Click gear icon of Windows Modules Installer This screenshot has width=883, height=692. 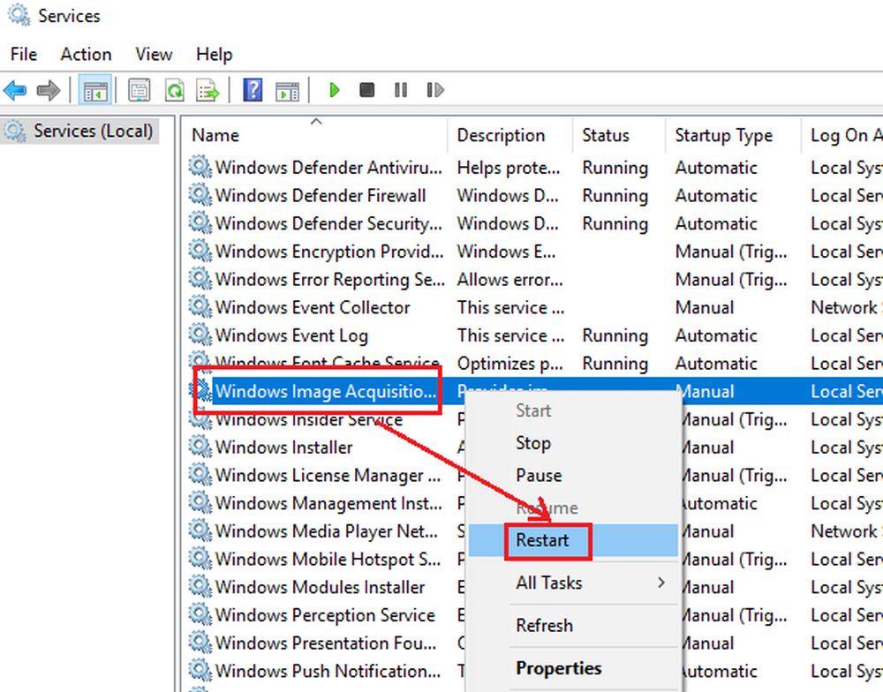[x=200, y=586]
